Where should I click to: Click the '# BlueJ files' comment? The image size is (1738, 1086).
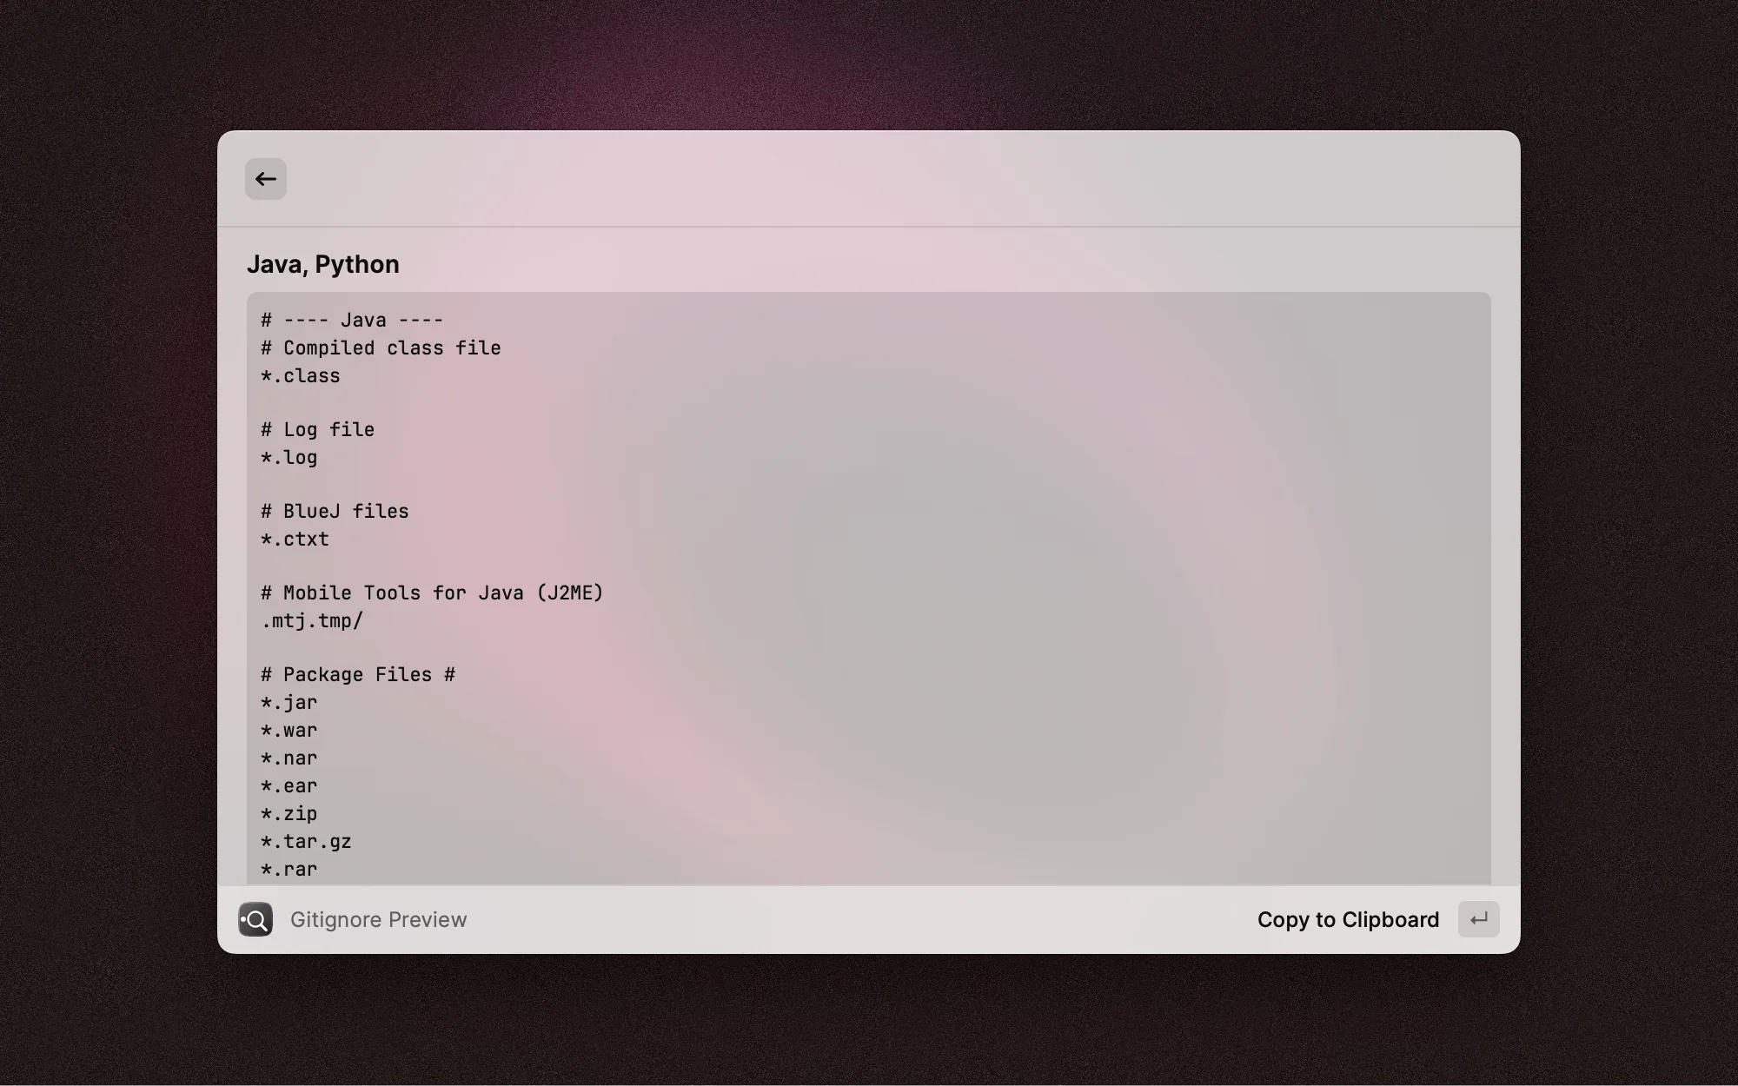pos(335,511)
